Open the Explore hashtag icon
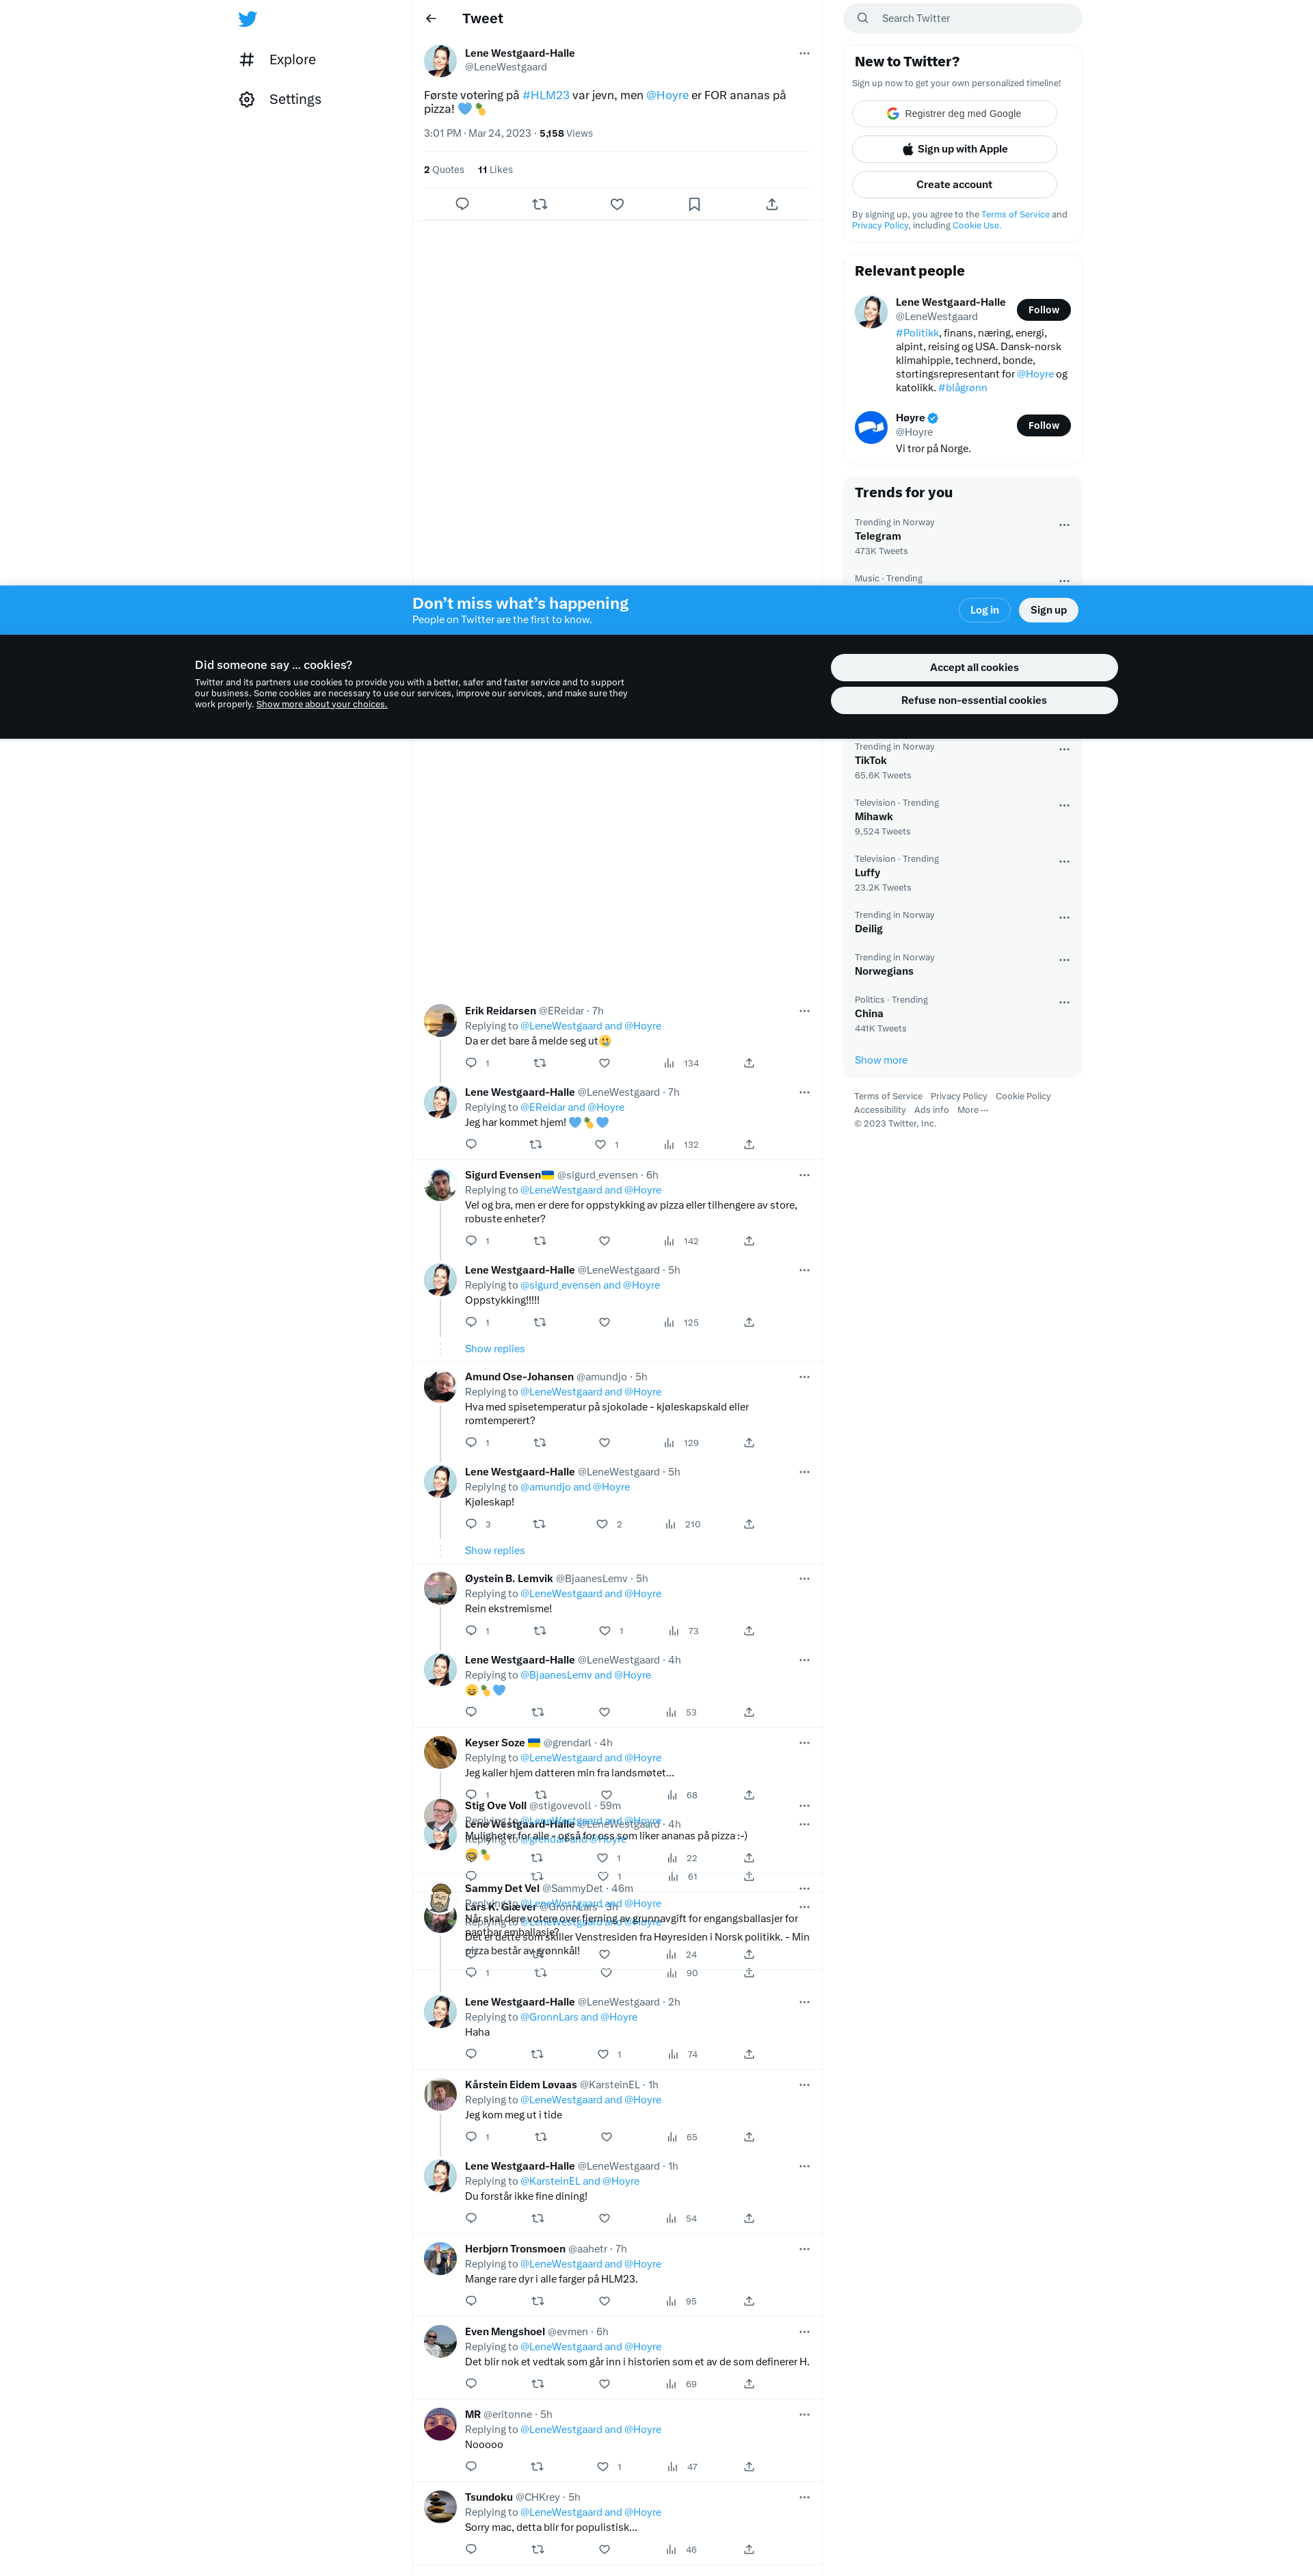 pos(247,60)
